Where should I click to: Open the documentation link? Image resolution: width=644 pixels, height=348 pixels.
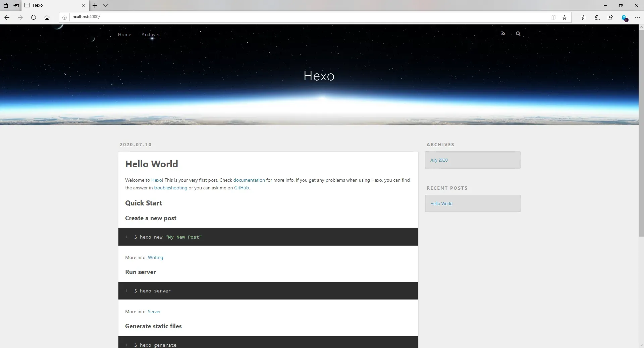(249, 180)
